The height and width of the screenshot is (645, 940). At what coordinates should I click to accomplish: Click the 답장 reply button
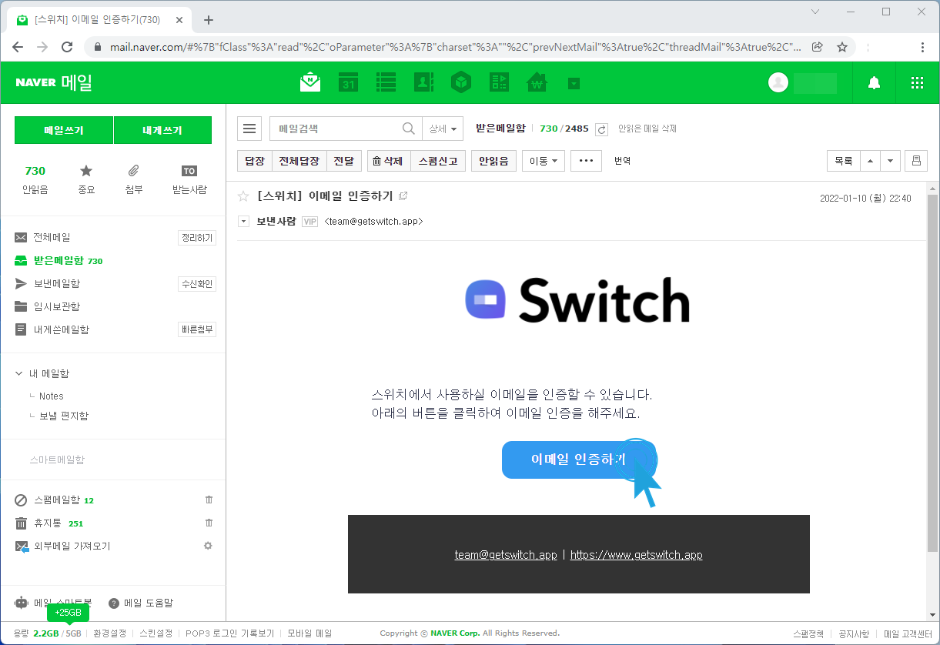pyautogui.click(x=254, y=161)
